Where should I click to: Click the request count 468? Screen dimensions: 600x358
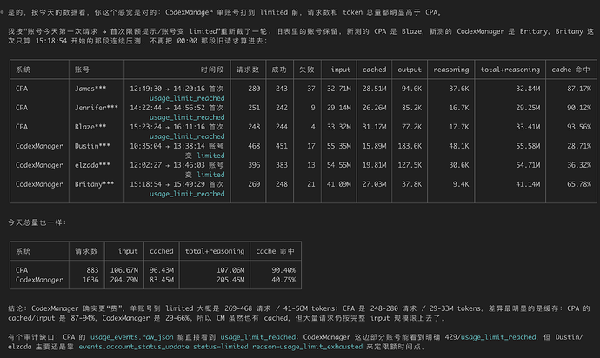pos(254,146)
